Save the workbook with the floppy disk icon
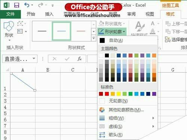 point(16,5)
